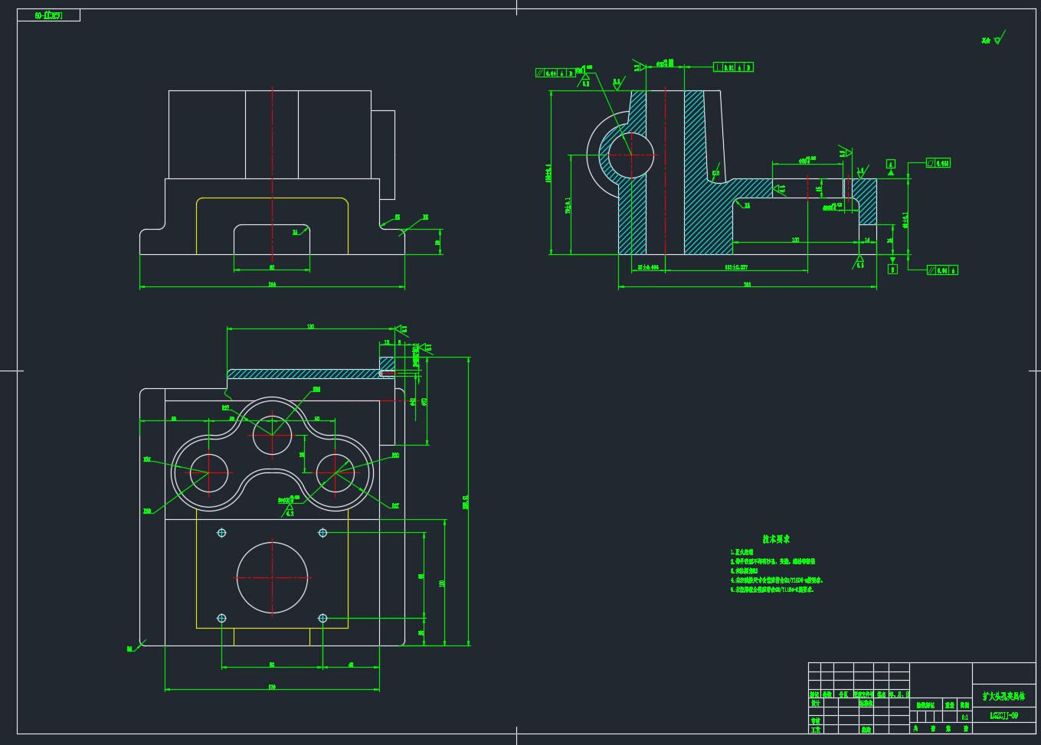This screenshot has width=1041, height=745.
Task: Select the drawing label box at top-left corner
Action: (x=48, y=15)
